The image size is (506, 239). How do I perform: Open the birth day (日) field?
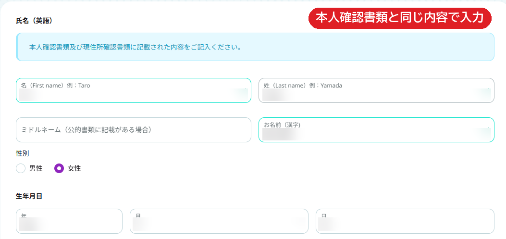click(405, 221)
